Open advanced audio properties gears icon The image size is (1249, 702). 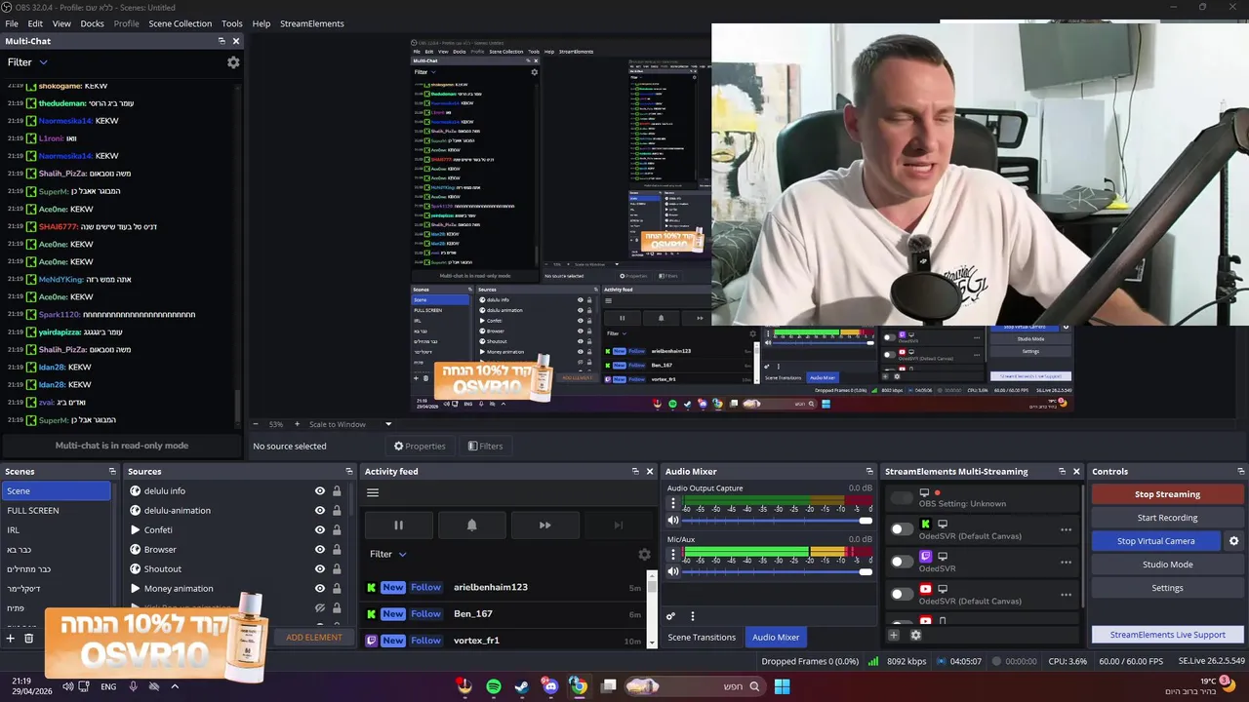tap(670, 616)
